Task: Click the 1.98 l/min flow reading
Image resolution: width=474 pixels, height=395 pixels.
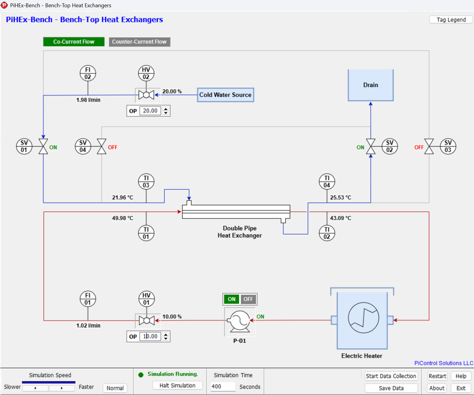Action: (88, 100)
